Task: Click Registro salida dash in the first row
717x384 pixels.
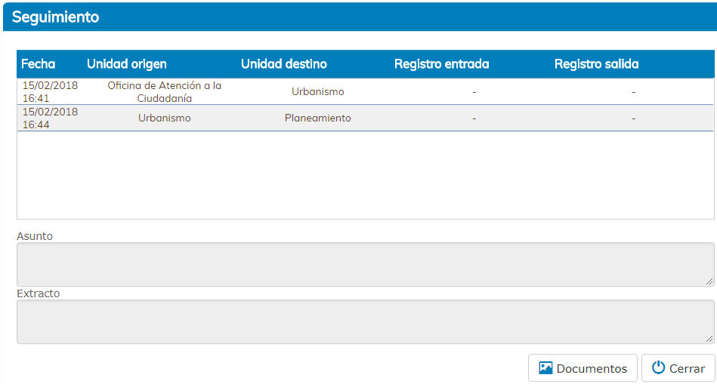Action: [x=633, y=92]
